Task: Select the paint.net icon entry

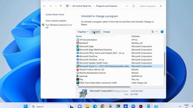Action: (78, 76)
